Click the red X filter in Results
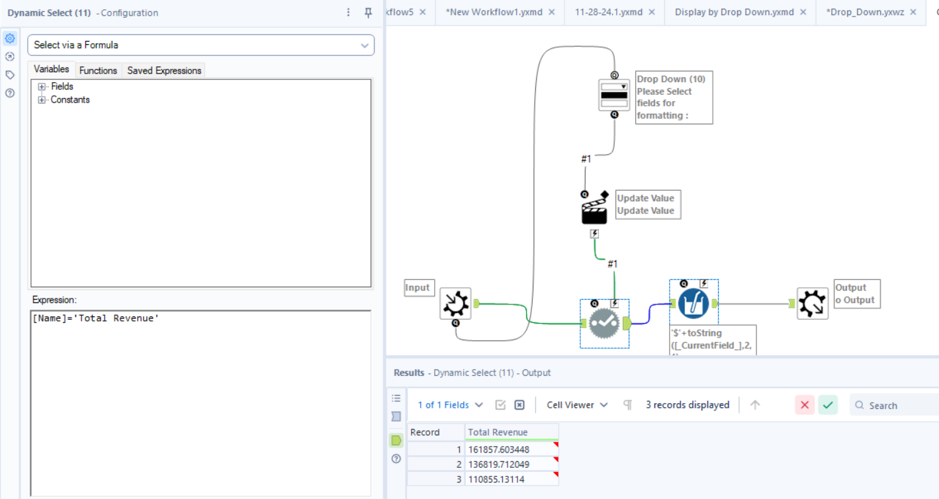Image resolution: width=939 pixels, height=499 pixels. (x=805, y=404)
